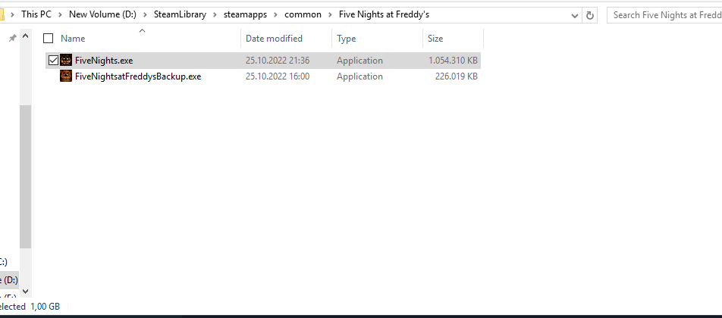This screenshot has height=318, width=722.
Task: Sort files by the Name column
Action: 73,39
